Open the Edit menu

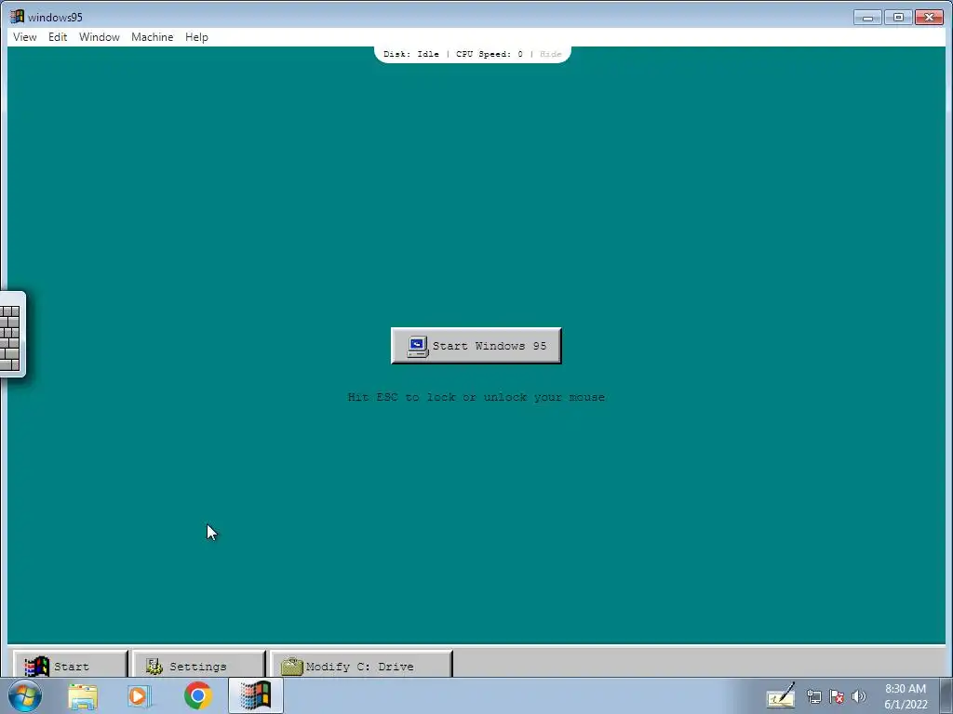[58, 37]
